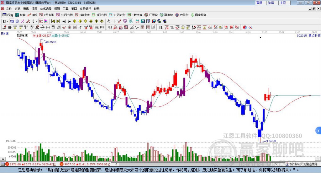This screenshot has height=173, width=321.
Task: Select the polyline drawing tool
Action: (x=119, y=21)
